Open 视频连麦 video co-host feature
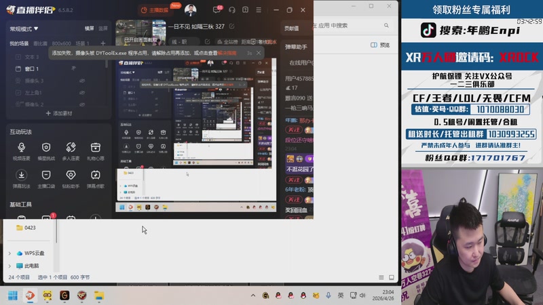 (22, 150)
